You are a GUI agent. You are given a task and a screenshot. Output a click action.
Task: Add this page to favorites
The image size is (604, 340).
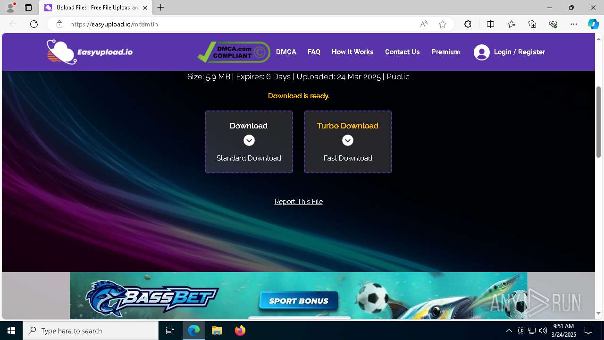coord(443,24)
